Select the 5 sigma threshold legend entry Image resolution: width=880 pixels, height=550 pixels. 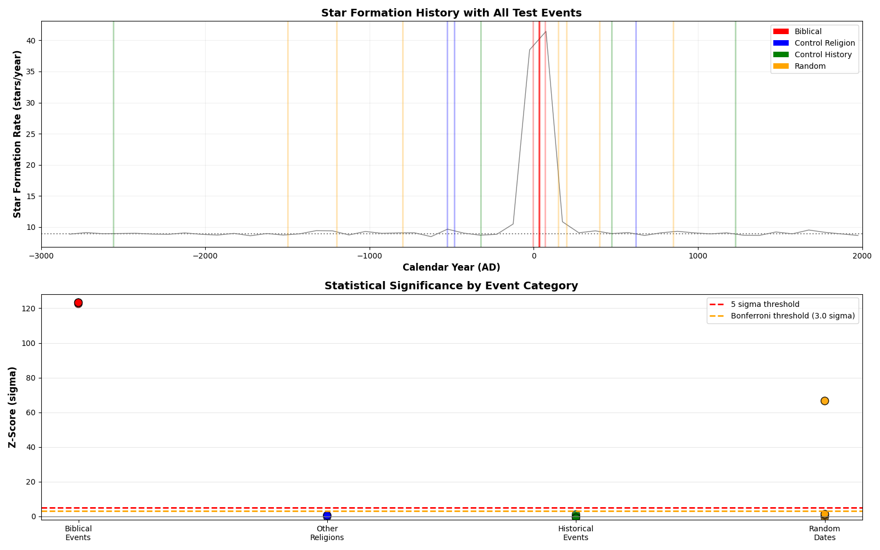point(765,305)
